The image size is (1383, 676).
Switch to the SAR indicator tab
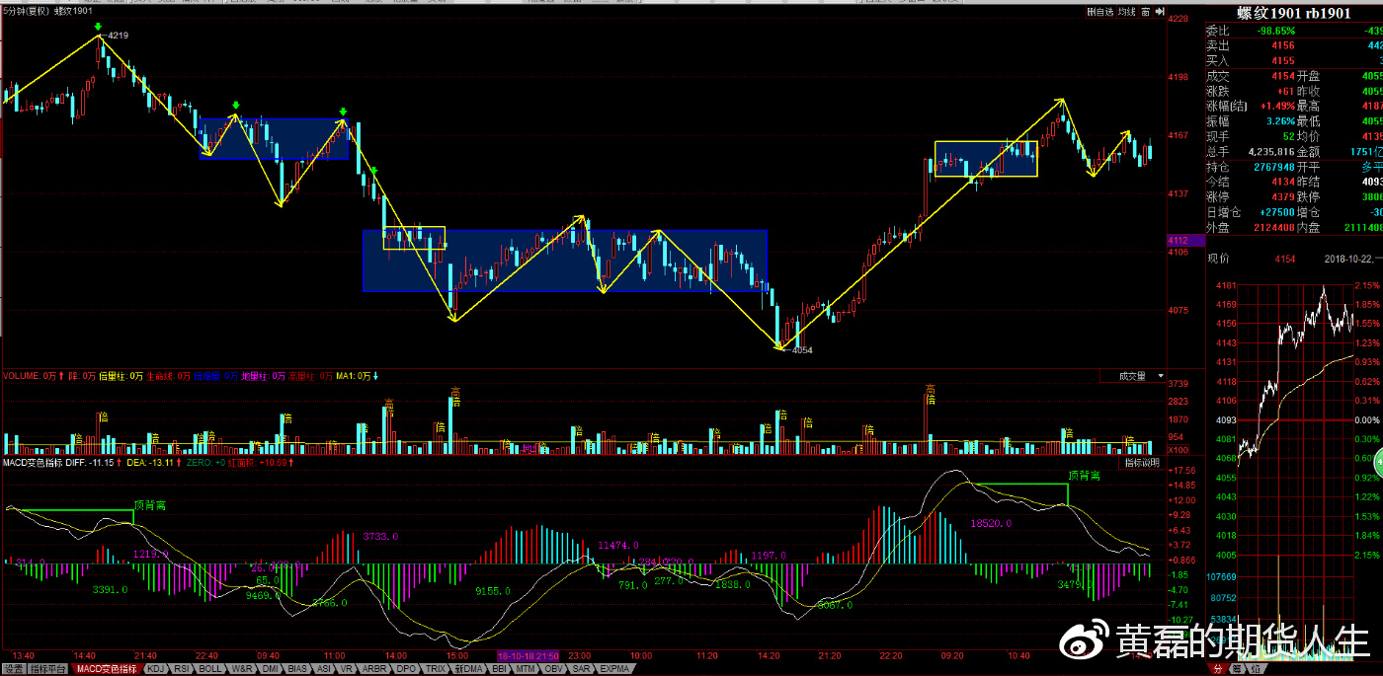click(581, 668)
